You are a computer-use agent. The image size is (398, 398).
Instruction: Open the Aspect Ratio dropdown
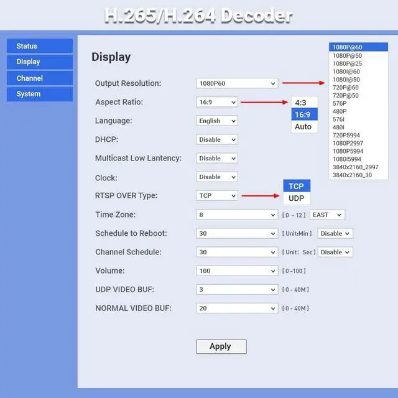click(x=217, y=102)
